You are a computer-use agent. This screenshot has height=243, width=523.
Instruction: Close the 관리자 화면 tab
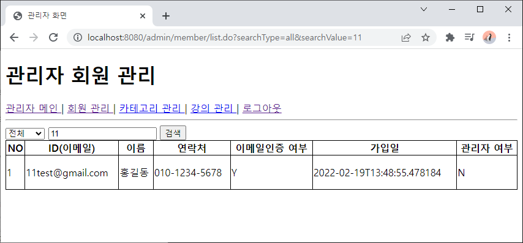pyautogui.click(x=143, y=16)
